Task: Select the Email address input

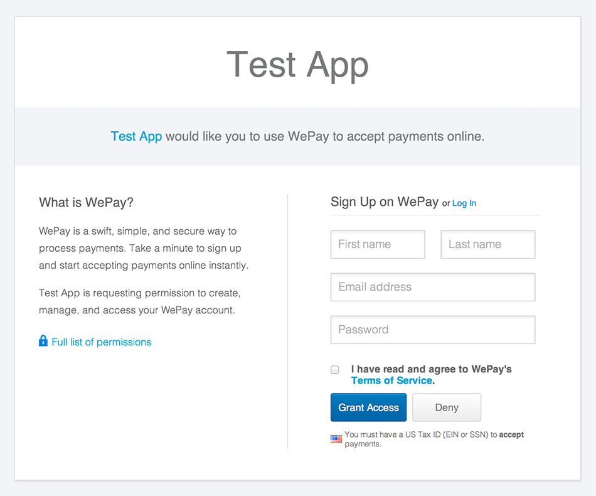Action: coord(433,287)
